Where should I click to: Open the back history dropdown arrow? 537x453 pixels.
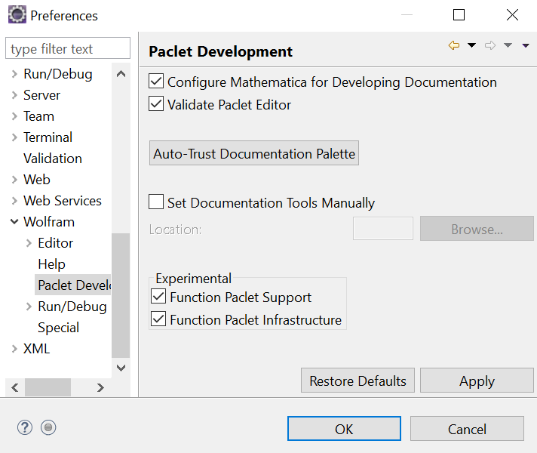click(471, 45)
